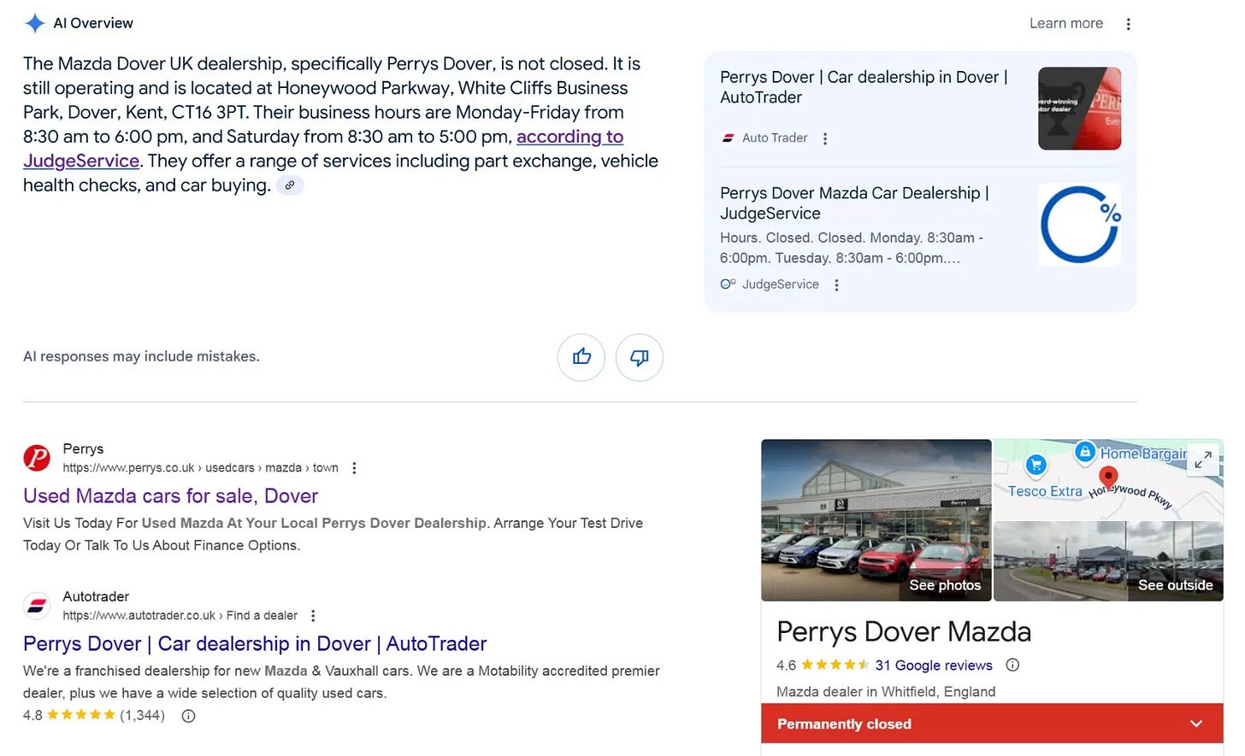Click the Perrys site name label
This screenshot has height=756, width=1245.
tap(83, 449)
